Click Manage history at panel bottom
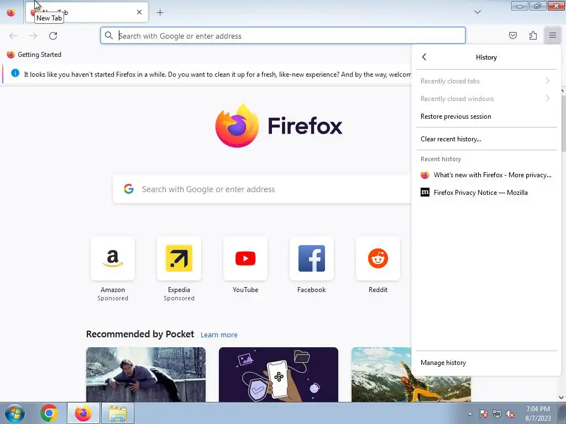Viewport: 566px width, 424px height. [x=486, y=363]
